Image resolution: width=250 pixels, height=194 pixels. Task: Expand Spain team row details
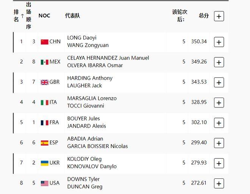point(219,143)
